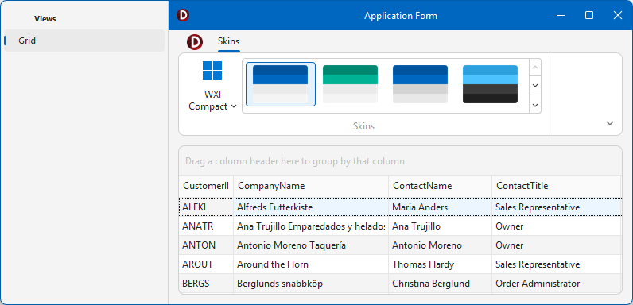
Task: Switch to the Skins ribbon tab
Action: (228, 41)
